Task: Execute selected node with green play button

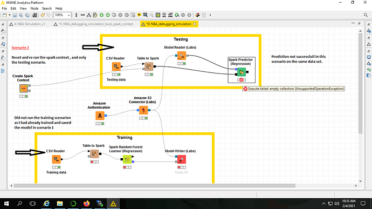Action: (x=101, y=15)
